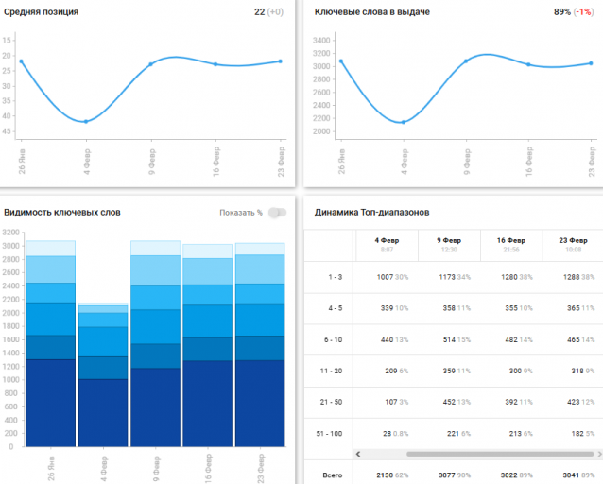
Task: Click the 9 Февр bar in visibility chart
Action: coord(155,343)
